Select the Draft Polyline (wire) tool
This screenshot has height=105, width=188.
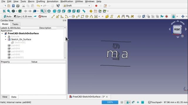[x=58, y=16]
